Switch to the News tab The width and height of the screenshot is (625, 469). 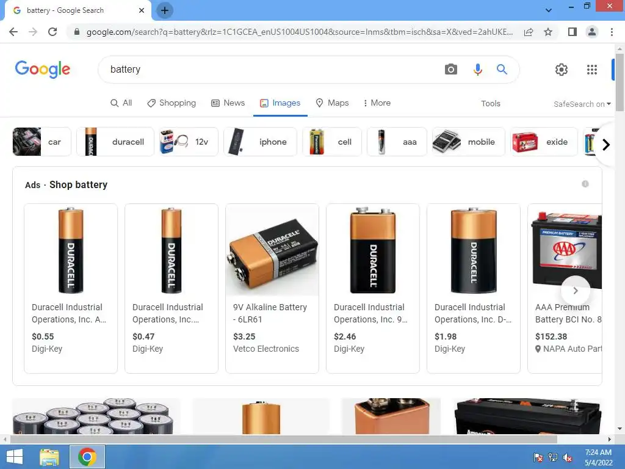tap(228, 103)
